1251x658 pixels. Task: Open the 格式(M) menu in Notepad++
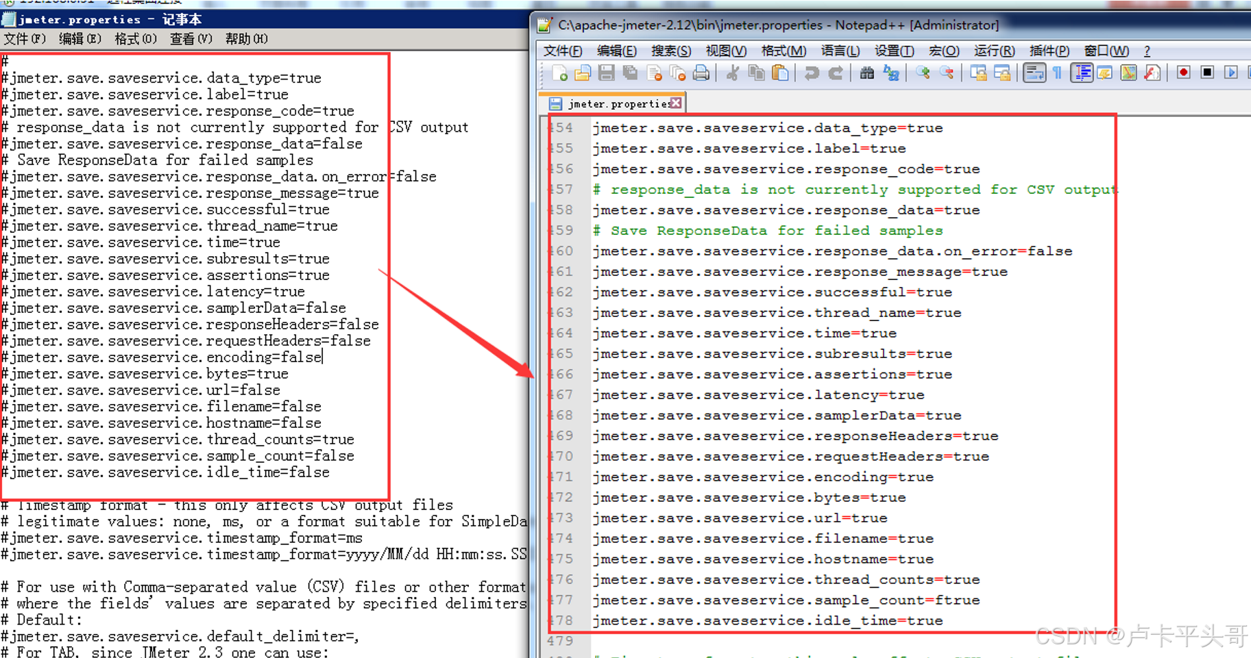click(x=784, y=51)
